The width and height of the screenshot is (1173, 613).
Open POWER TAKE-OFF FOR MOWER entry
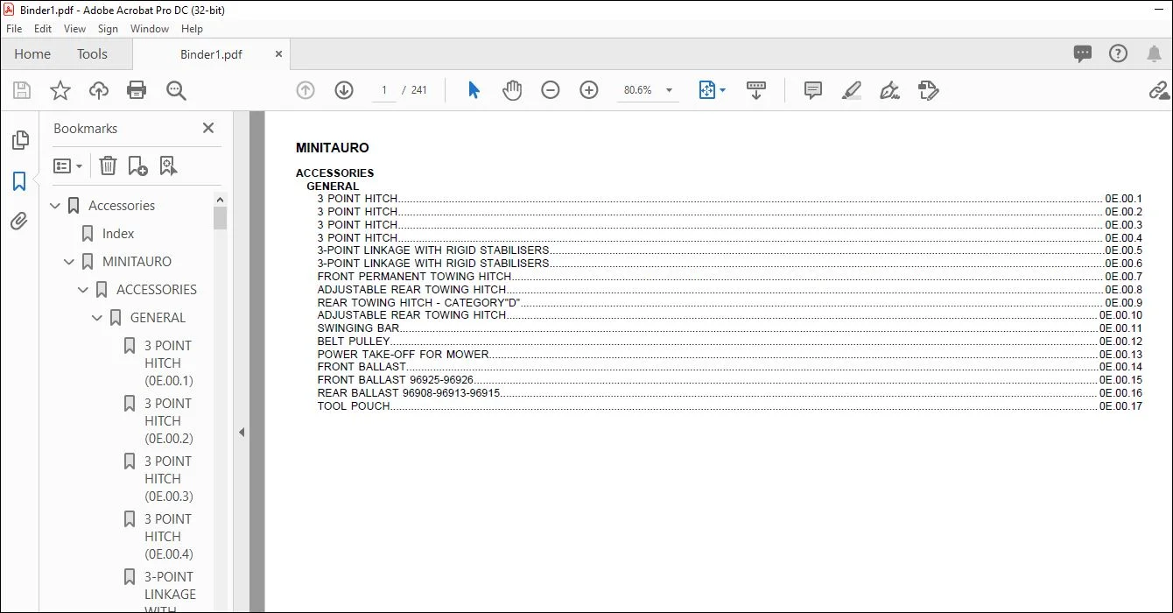tap(403, 355)
